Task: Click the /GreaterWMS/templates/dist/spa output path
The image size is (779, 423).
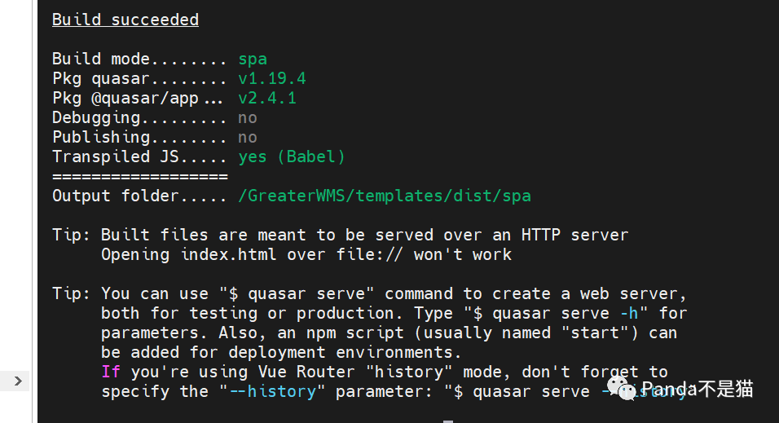Action: click(x=384, y=196)
